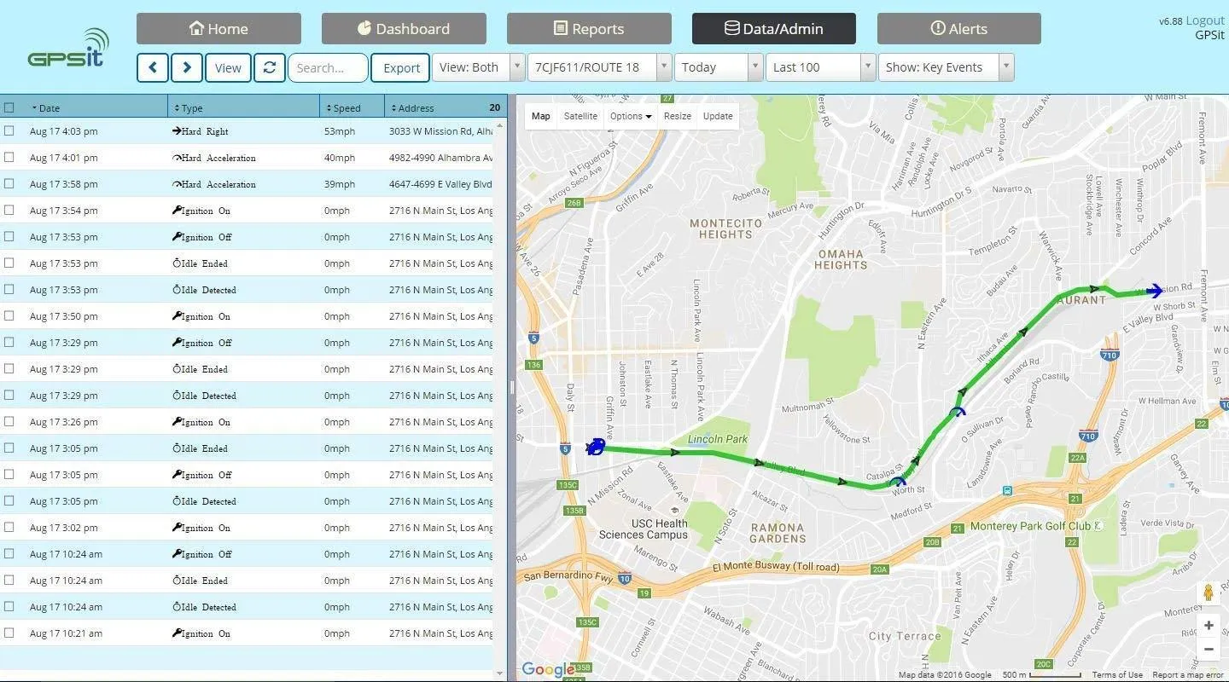The image size is (1229, 682).
Task: Click the Aug 17 3:05 pm Idle Ended row
Action: coord(248,448)
